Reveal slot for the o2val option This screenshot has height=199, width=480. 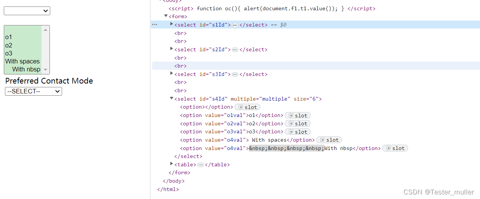298,123
